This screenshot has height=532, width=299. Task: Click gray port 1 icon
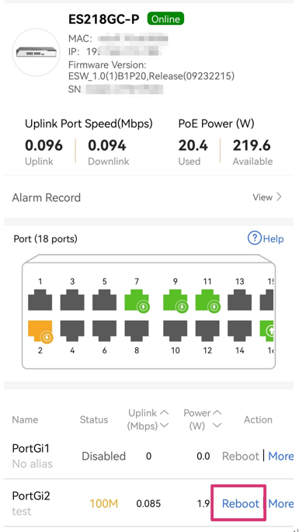click(40, 300)
